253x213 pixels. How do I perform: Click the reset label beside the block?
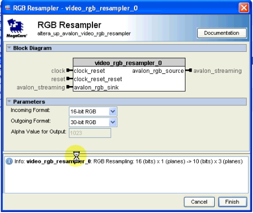click(x=58, y=79)
